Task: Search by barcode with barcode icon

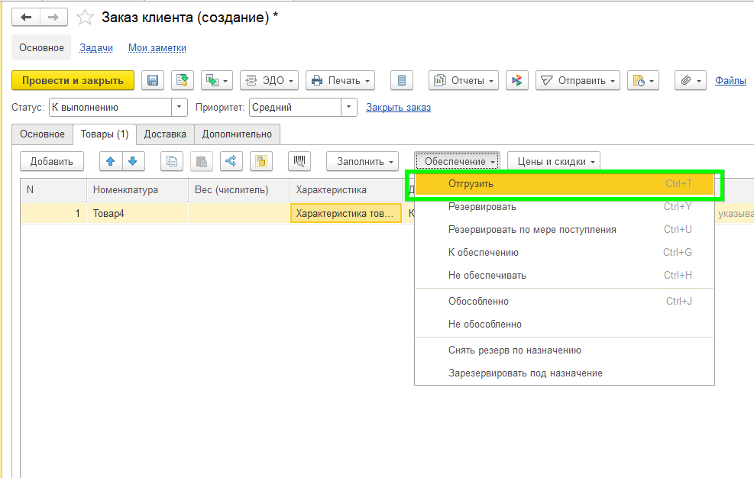Action: 299,162
